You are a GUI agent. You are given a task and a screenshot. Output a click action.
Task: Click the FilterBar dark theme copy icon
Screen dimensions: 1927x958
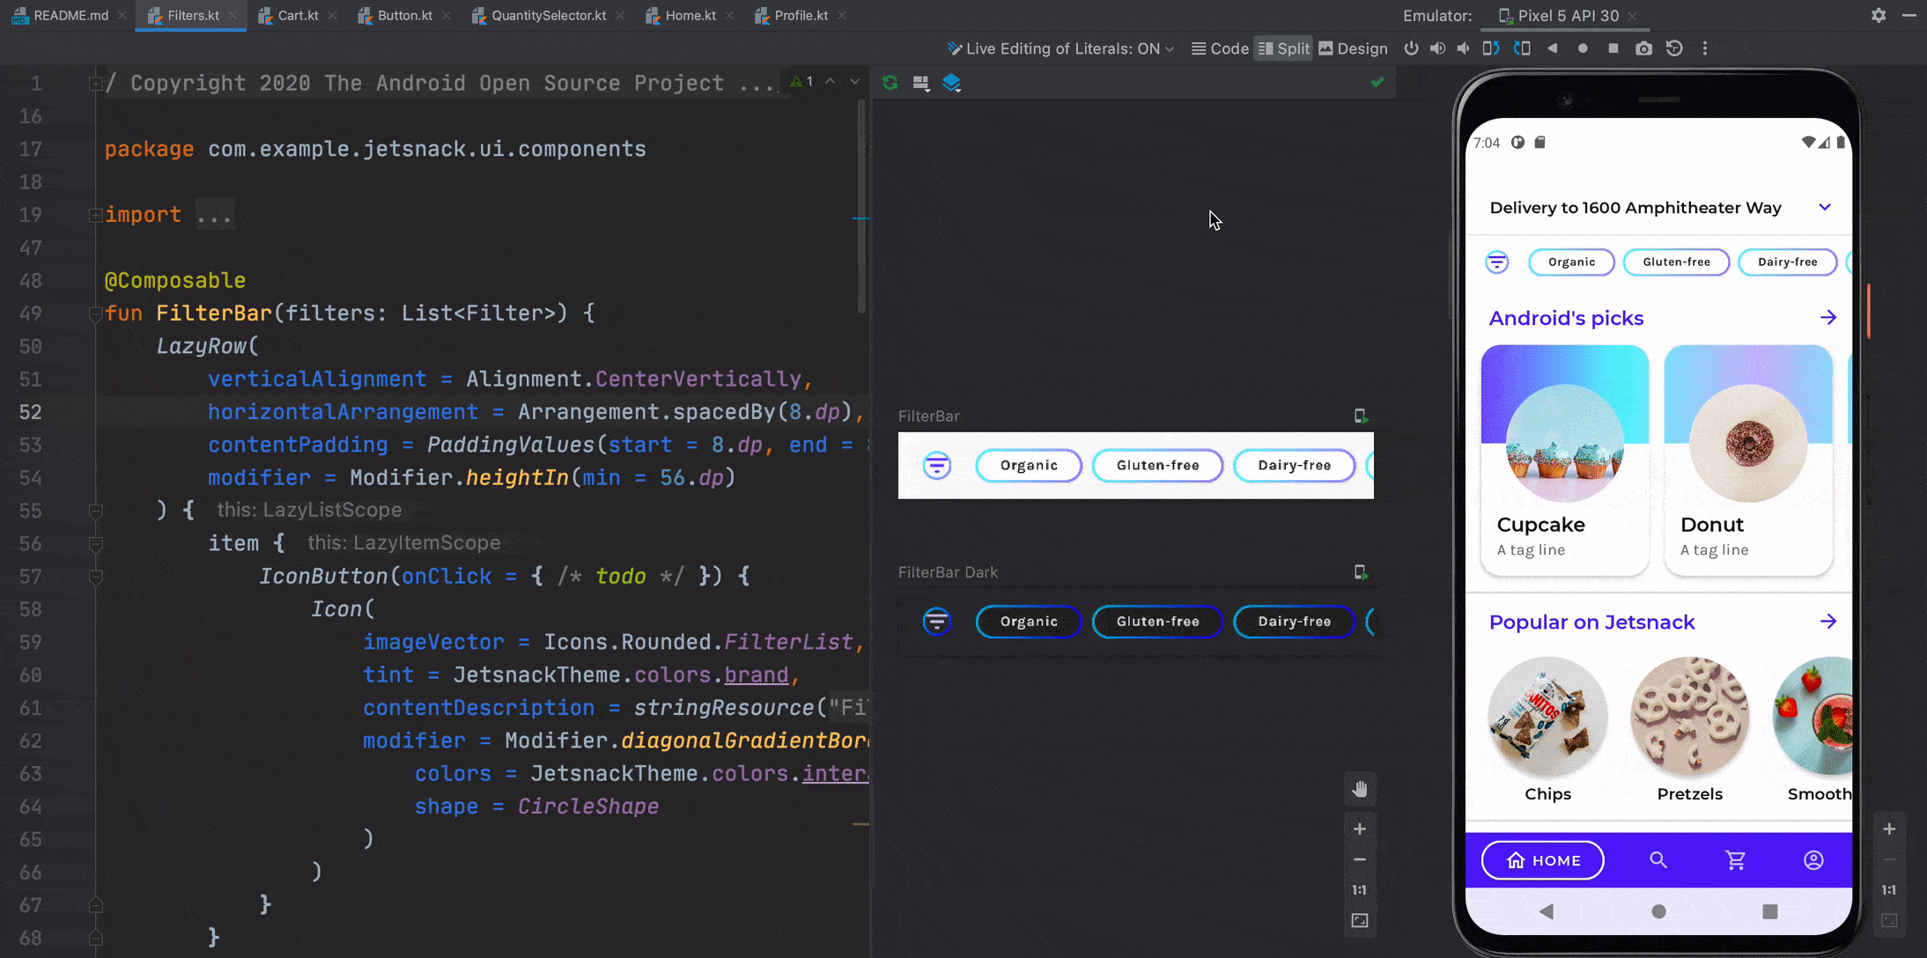coord(1361,571)
